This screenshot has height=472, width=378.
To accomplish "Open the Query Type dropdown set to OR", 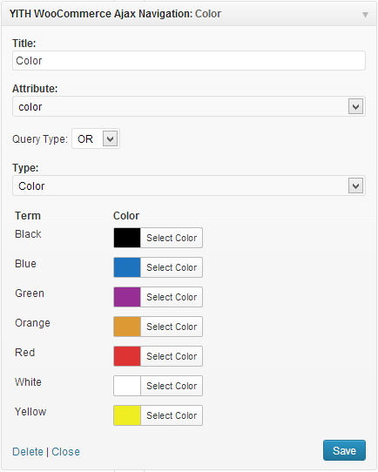I will click(x=96, y=138).
